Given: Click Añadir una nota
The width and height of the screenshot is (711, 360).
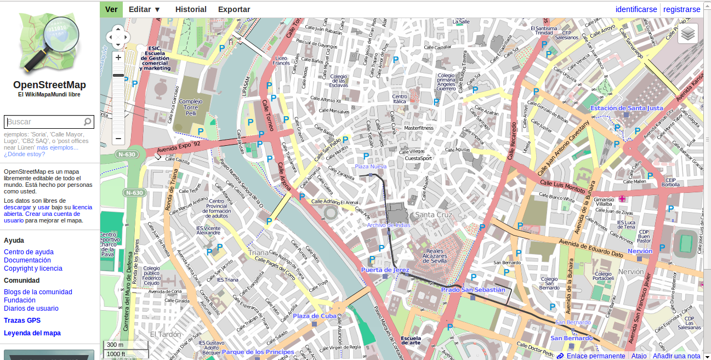Looking at the screenshot, I should click(x=676, y=356).
